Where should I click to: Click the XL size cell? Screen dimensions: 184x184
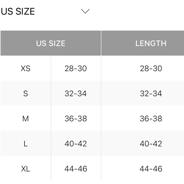pyautogui.click(x=26, y=169)
